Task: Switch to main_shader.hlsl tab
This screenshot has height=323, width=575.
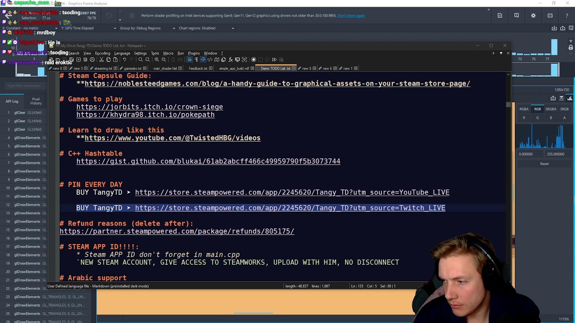Action: [165, 69]
